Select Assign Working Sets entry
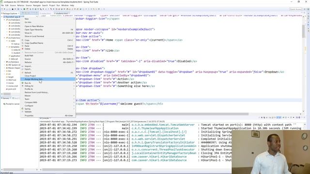 [48, 79]
